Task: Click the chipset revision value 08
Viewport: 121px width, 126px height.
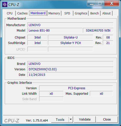Action: 108,37
